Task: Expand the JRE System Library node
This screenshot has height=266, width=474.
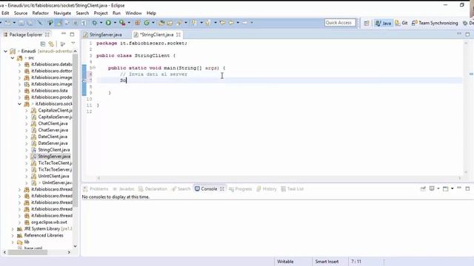Action: coord(13,229)
